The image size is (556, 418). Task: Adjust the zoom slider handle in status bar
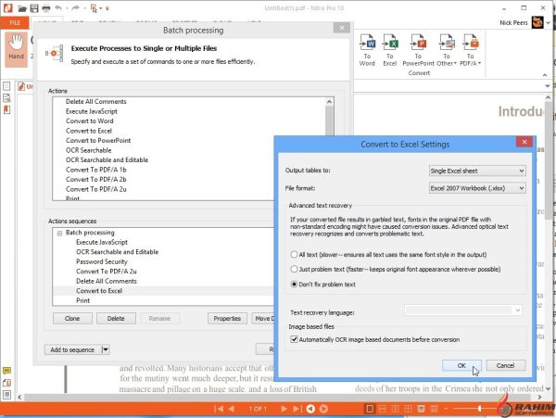click(x=480, y=409)
